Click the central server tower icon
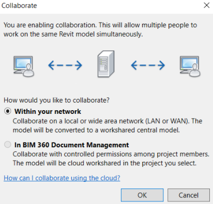Viewport: 213px width, 204px height. coord(106,64)
